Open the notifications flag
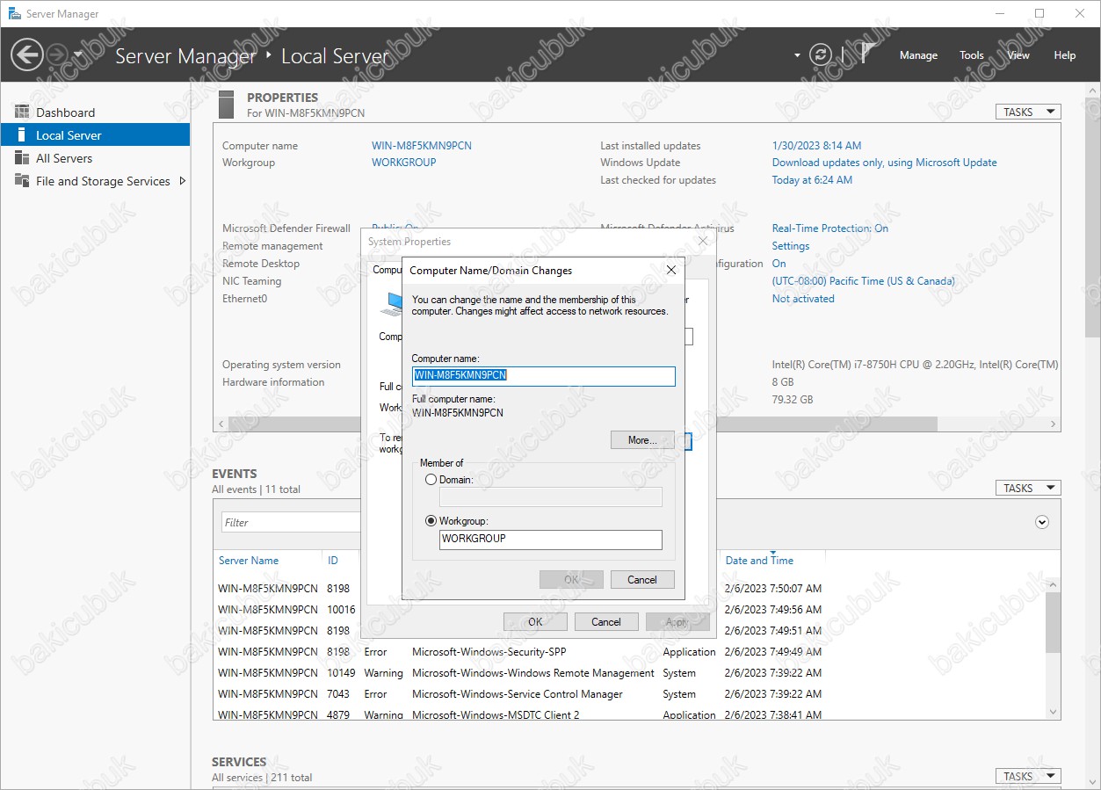 (x=866, y=54)
